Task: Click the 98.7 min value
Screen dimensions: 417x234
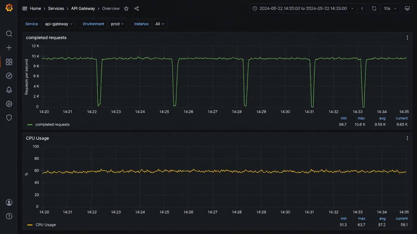Action: click(343, 124)
